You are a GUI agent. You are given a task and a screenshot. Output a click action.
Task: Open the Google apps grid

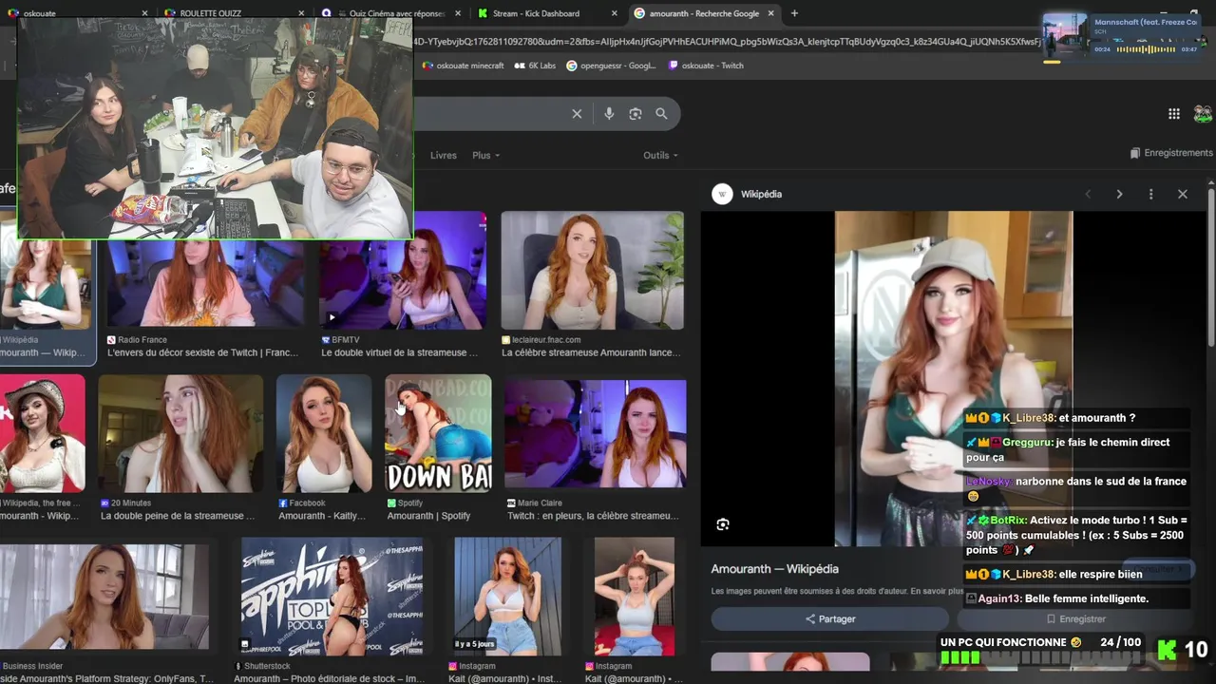pos(1174,114)
